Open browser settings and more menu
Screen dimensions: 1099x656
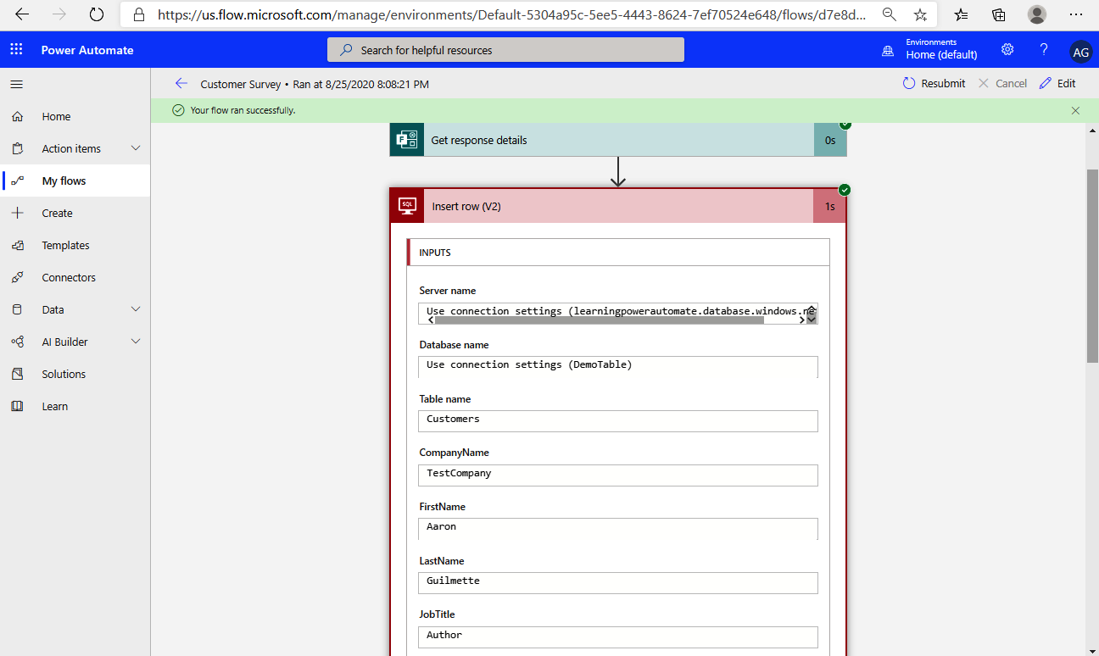coord(1076,14)
